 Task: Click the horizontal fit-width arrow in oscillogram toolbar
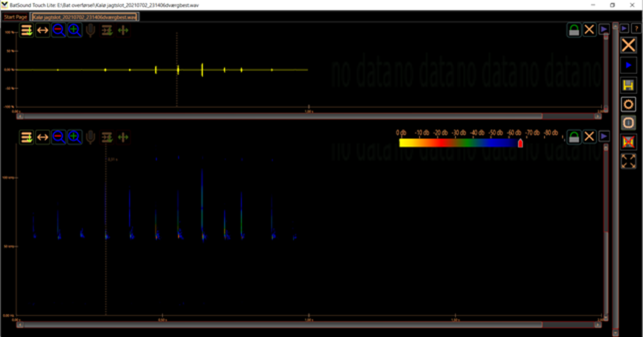pyautogui.click(x=42, y=30)
